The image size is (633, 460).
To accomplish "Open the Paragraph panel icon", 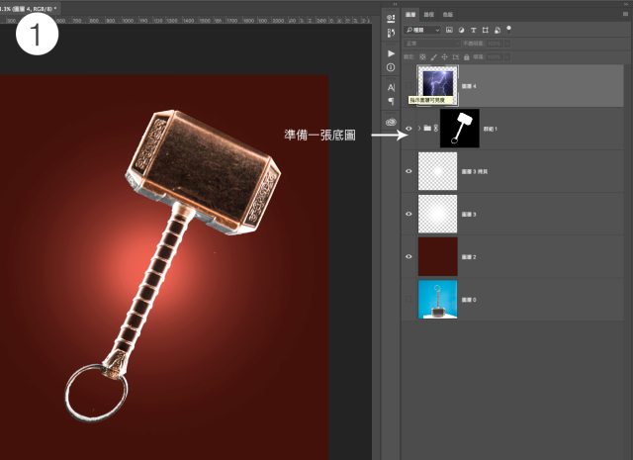I will coord(391,101).
